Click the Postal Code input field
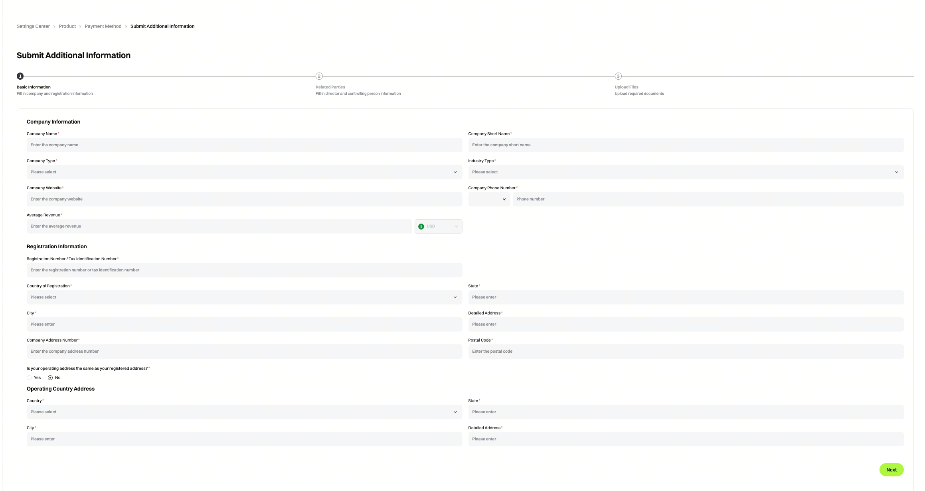 pyautogui.click(x=686, y=352)
